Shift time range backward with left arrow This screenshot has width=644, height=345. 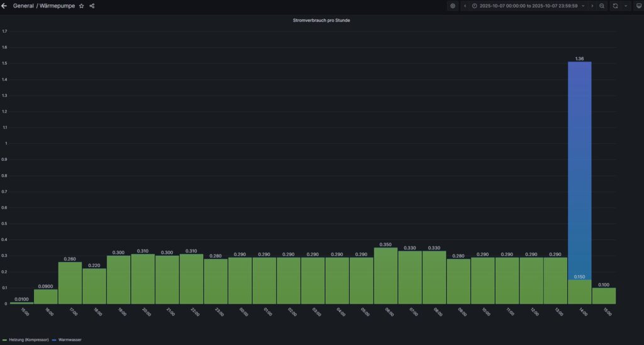click(x=465, y=6)
